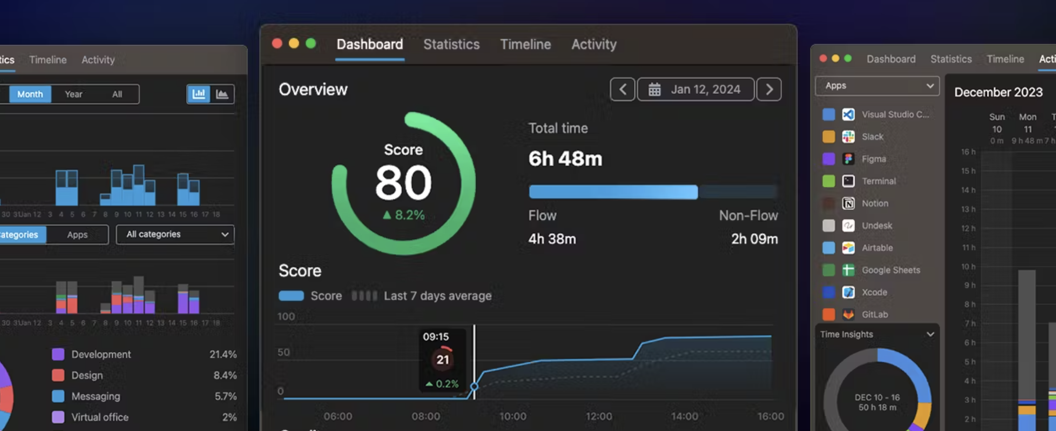Click the Notion app icon
The height and width of the screenshot is (431, 1056).
click(x=848, y=203)
